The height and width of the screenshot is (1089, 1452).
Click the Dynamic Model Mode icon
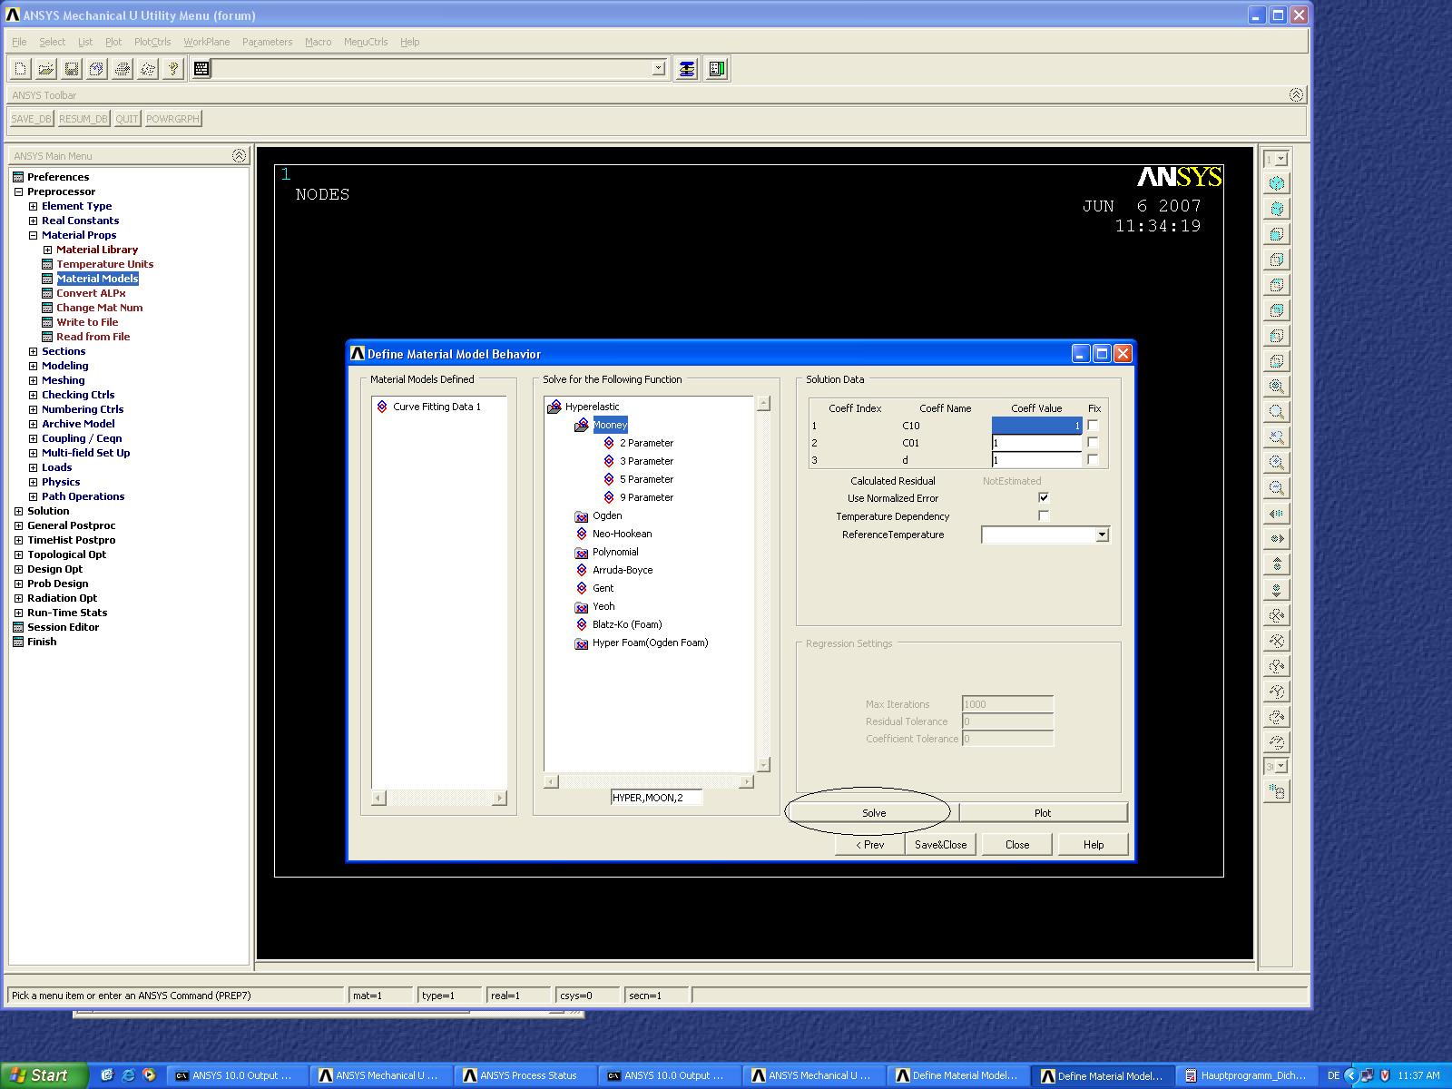[x=1277, y=792]
